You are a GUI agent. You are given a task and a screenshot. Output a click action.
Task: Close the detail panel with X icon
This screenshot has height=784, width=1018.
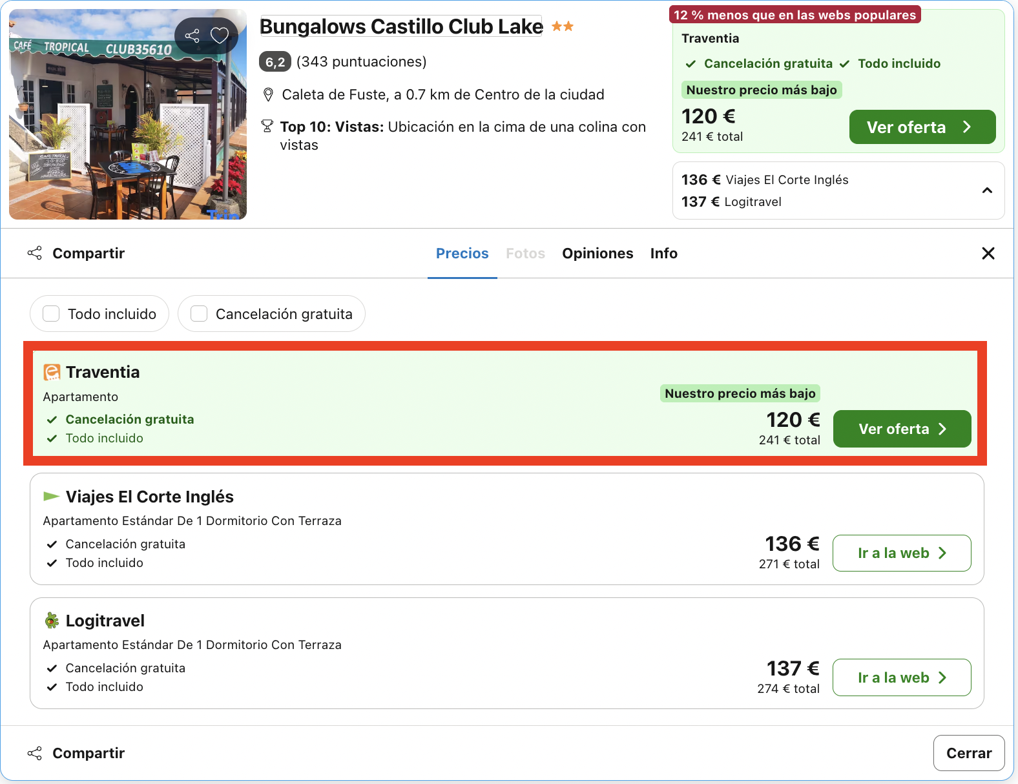pyautogui.click(x=988, y=253)
